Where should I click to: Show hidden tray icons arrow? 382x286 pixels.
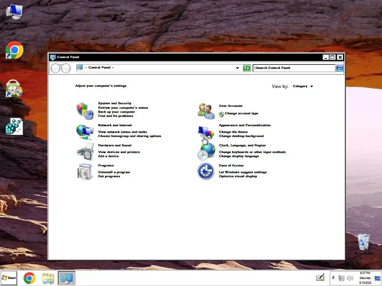tap(333, 278)
